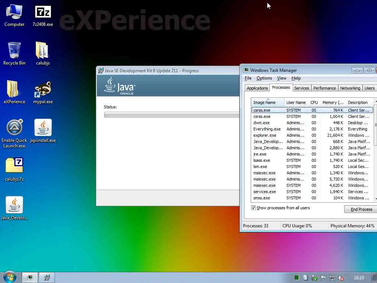Select csrss.exe row with 1,004 K memory
The image size is (377, 283).
[312, 116]
